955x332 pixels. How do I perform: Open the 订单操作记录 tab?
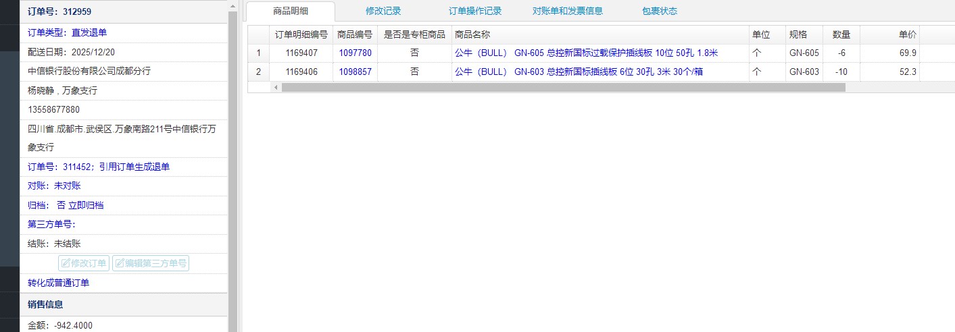click(475, 11)
